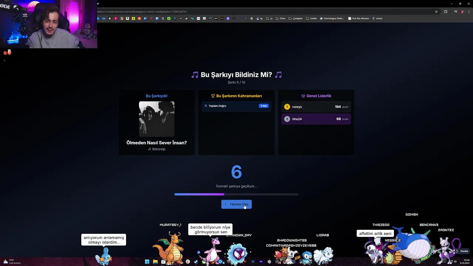
Task: Click the artist name Baturalp
Action: tap(159, 149)
